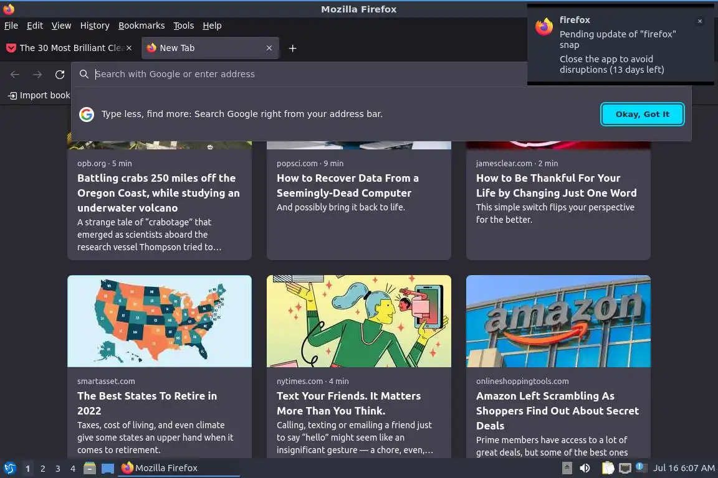Click the clipboard manager tray icon
718x478 pixels.
tap(608, 468)
